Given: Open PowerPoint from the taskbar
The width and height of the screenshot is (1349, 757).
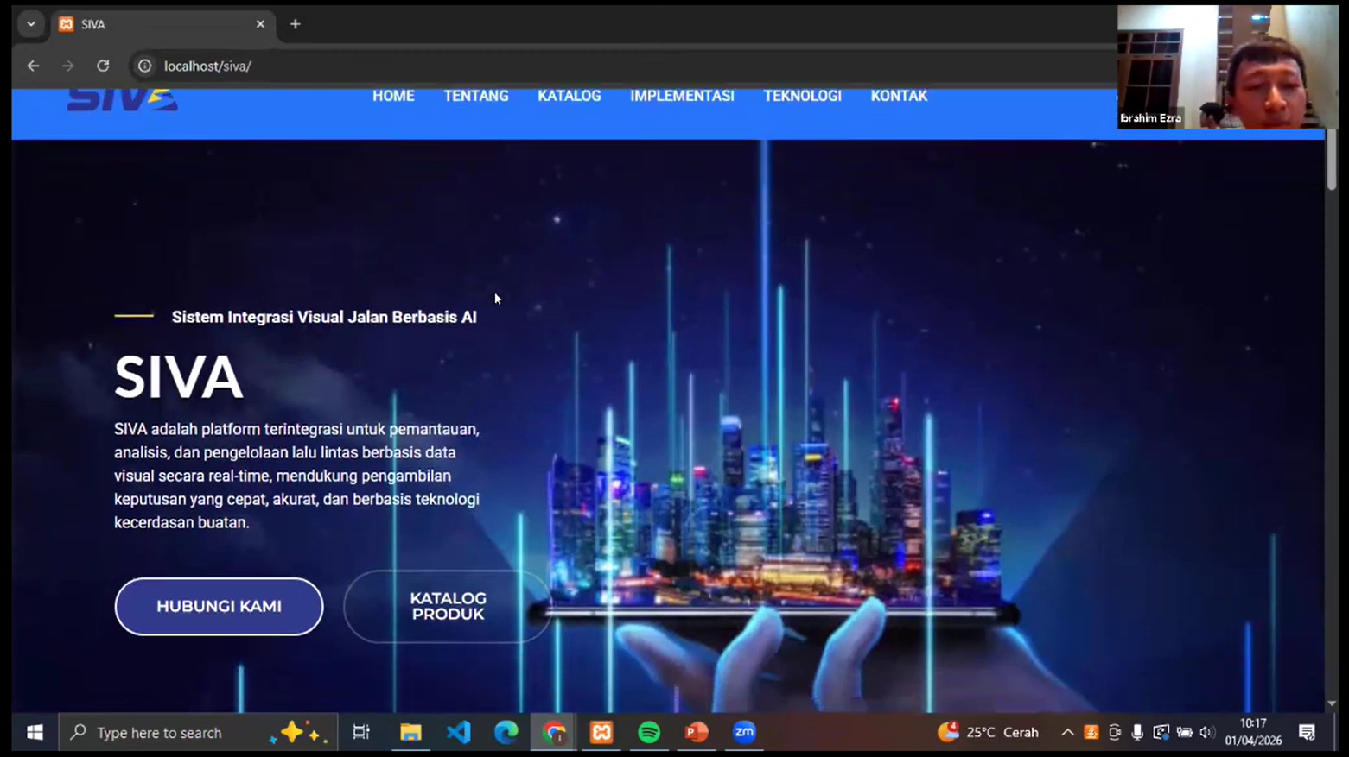Looking at the screenshot, I should click(697, 732).
